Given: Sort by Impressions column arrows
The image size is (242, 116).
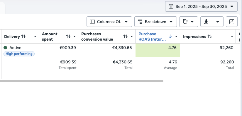Looking at the screenshot, I should 210,37.
